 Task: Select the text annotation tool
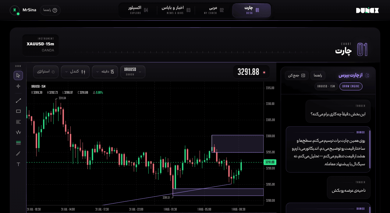pos(18,164)
